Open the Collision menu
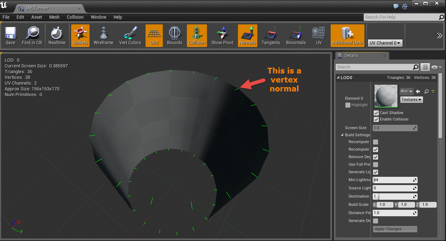Viewport: 446px width, 241px height. [75, 17]
